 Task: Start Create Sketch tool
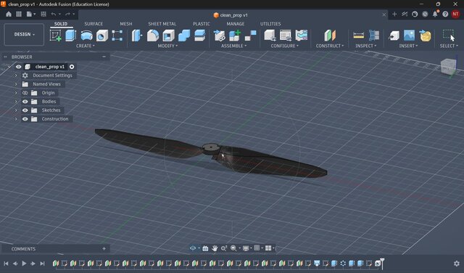[56, 36]
